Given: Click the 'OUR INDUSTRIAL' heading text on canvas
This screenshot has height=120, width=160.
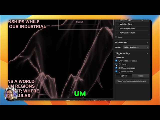Looking at the screenshot, I should point(27,26).
